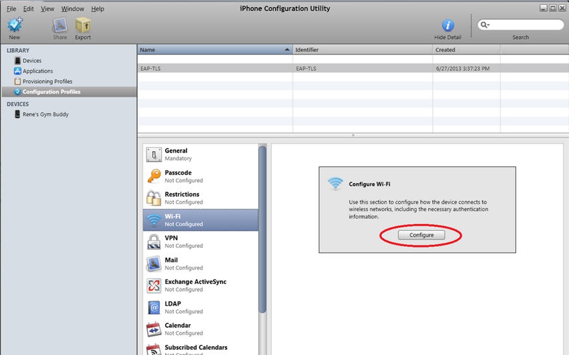Open the VPN payload section
Viewport: 569px width, 355px height.
pyautogui.click(x=200, y=242)
